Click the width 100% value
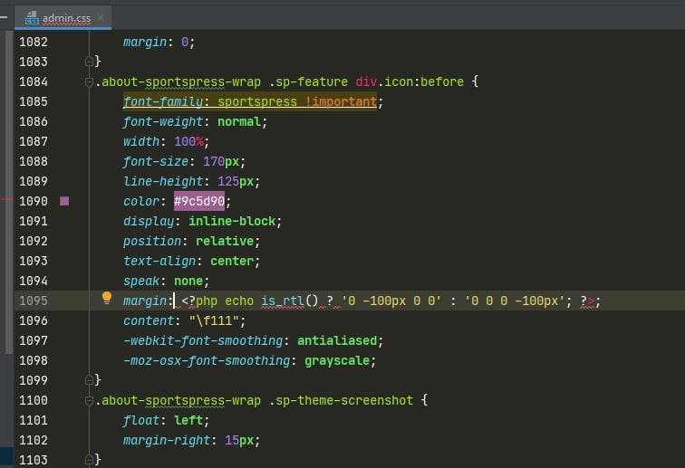The height and width of the screenshot is (468, 685). [x=188, y=141]
